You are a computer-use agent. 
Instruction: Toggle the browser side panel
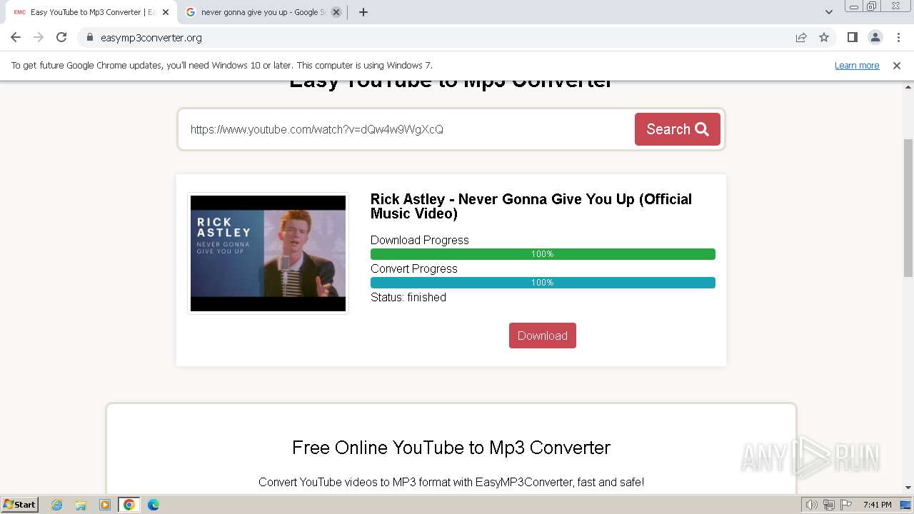tap(853, 37)
